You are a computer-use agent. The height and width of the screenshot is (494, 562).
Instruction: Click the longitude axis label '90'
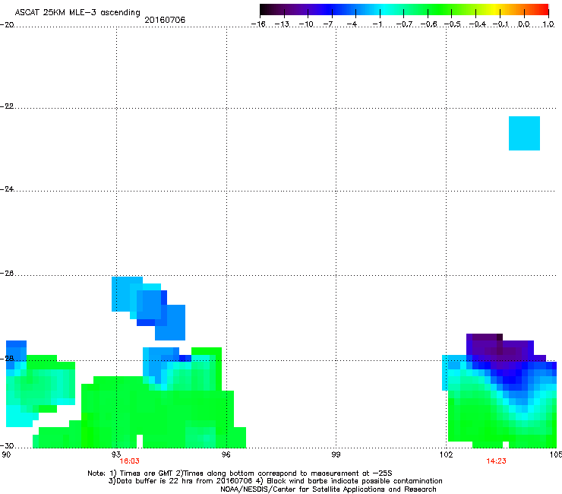(x=6, y=455)
